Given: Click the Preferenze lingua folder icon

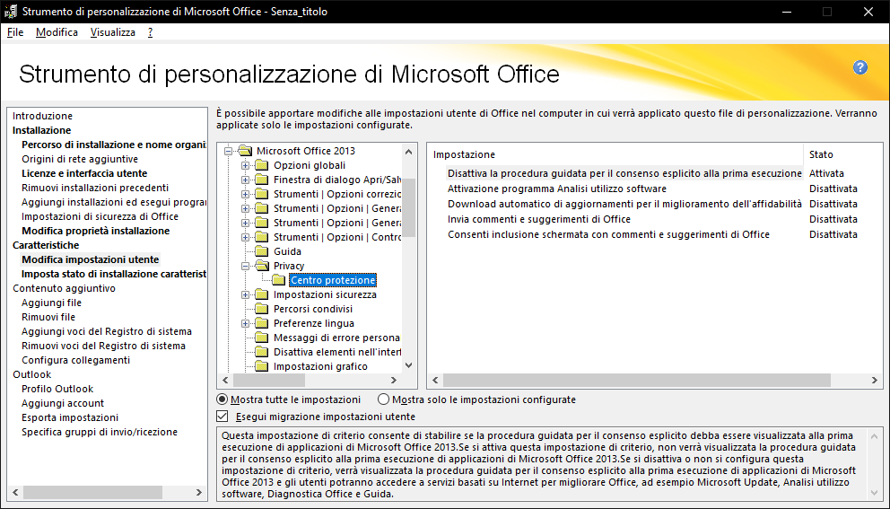Looking at the screenshot, I should tap(261, 323).
